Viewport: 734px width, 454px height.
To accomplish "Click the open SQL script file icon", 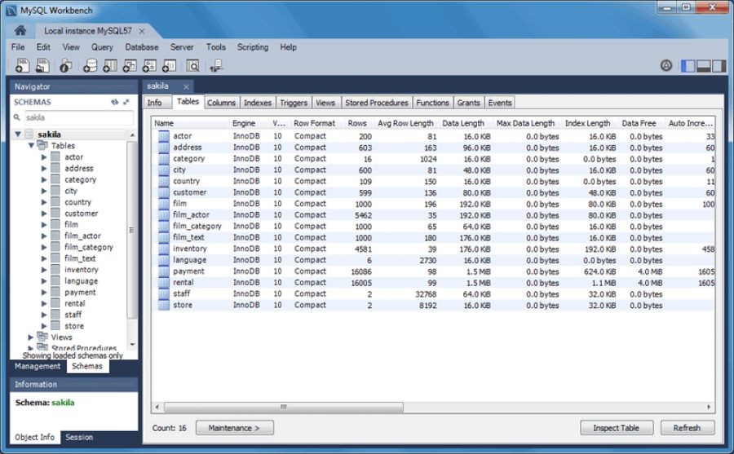I will 43,66.
